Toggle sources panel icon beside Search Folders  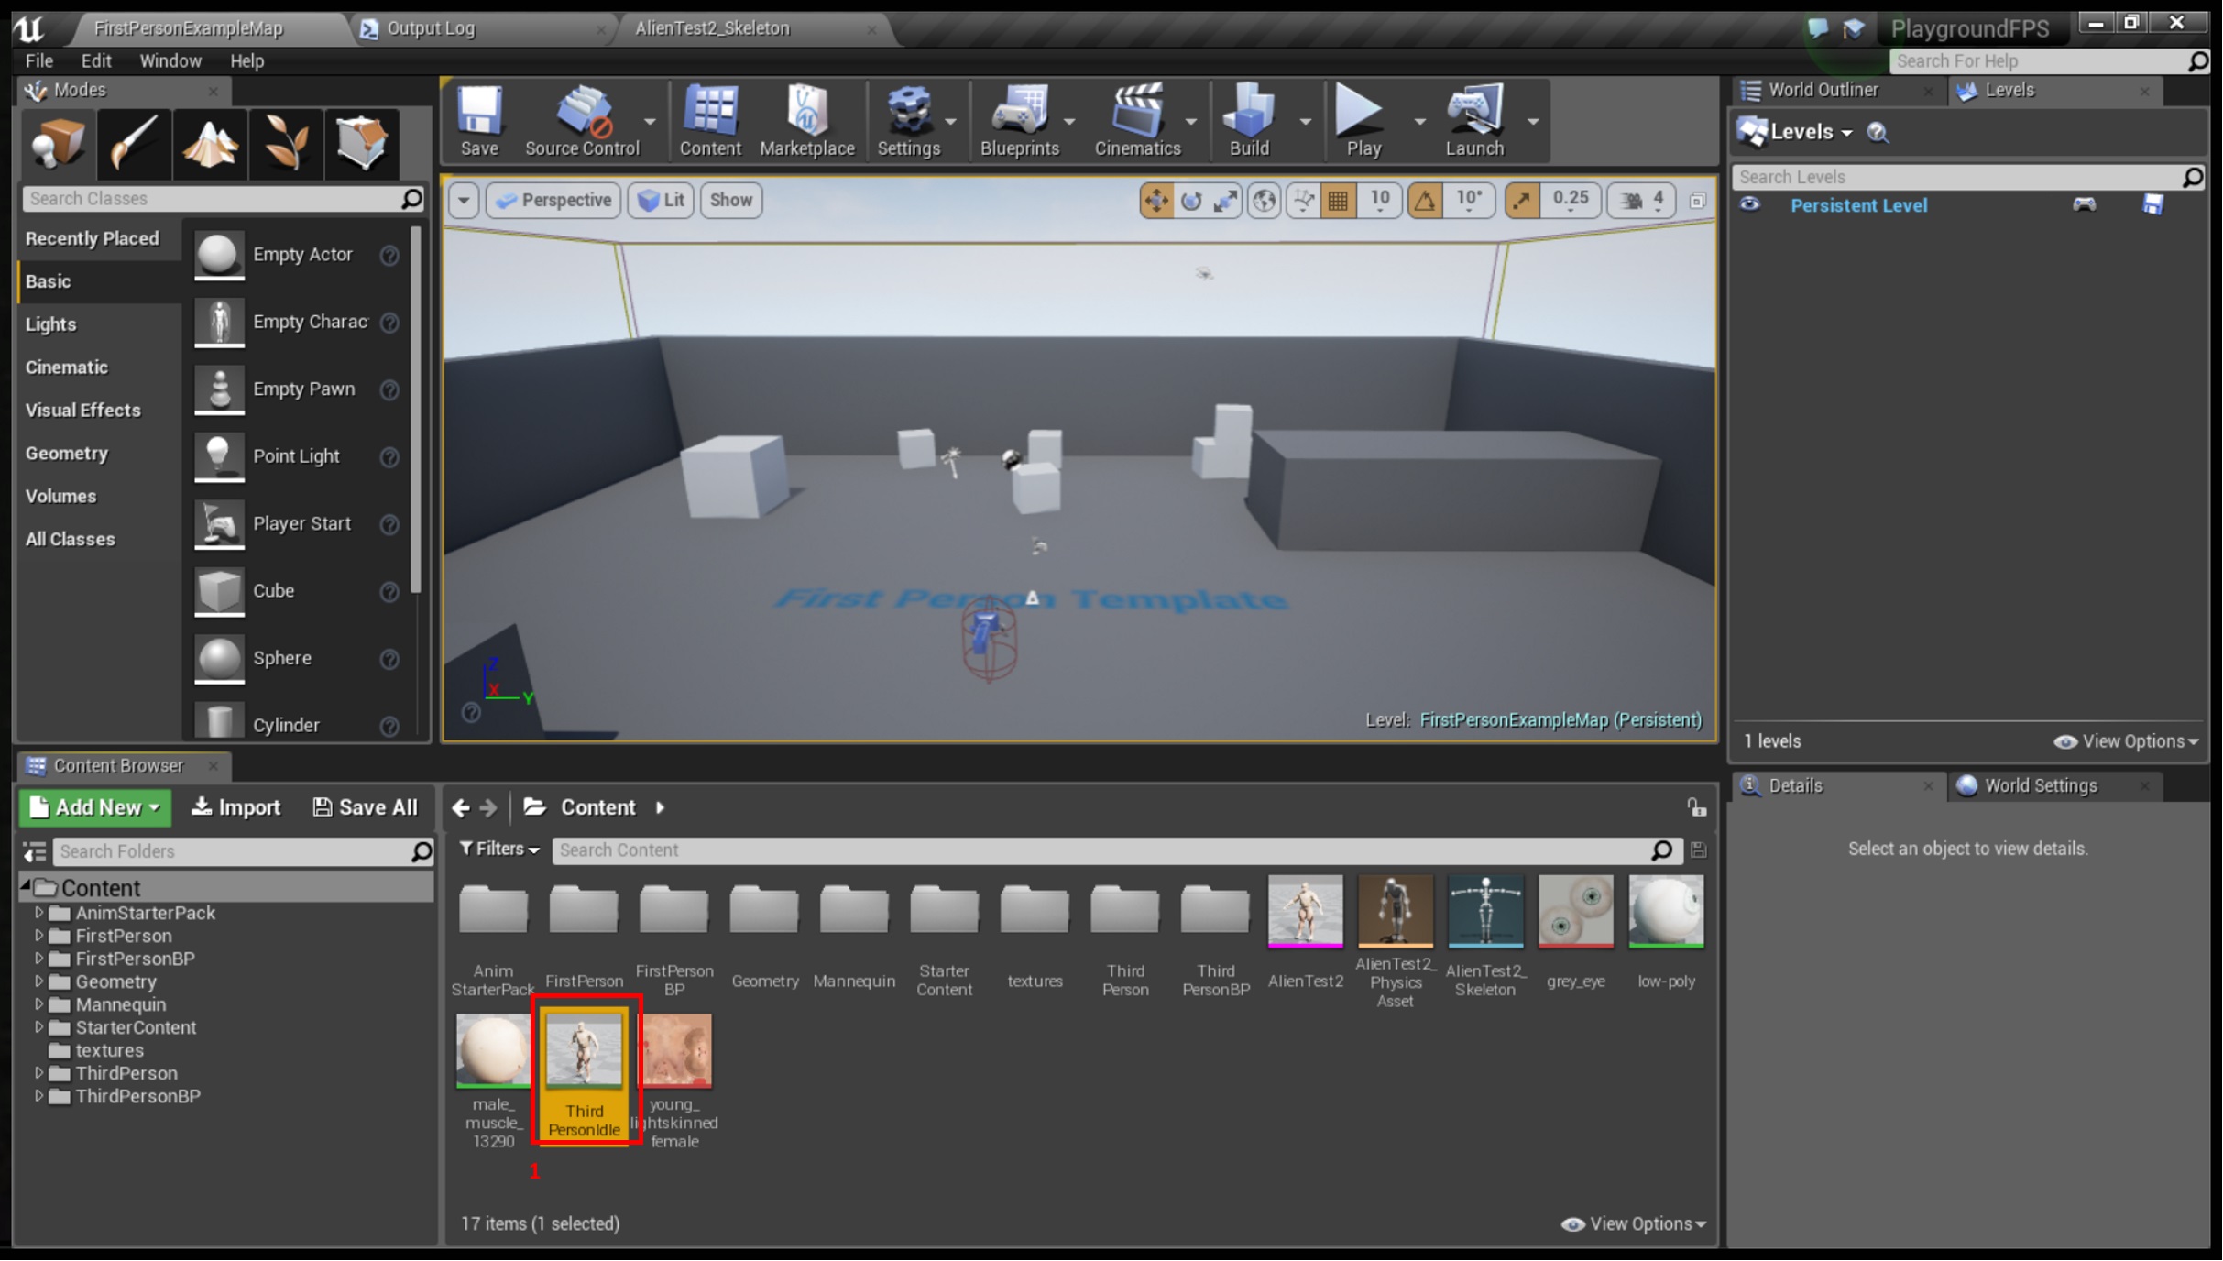[35, 852]
